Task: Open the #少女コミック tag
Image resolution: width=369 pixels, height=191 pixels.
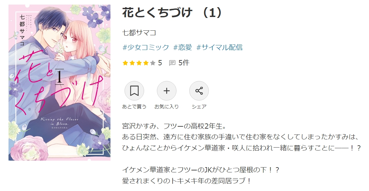Action: pyautogui.click(x=146, y=47)
